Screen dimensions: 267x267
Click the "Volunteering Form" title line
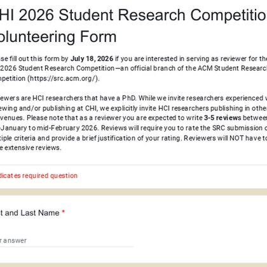click(x=58, y=37)
